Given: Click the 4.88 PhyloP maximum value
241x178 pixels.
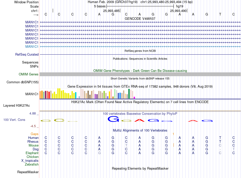Looking at the screenshot, I should click(x=32, y=114).
